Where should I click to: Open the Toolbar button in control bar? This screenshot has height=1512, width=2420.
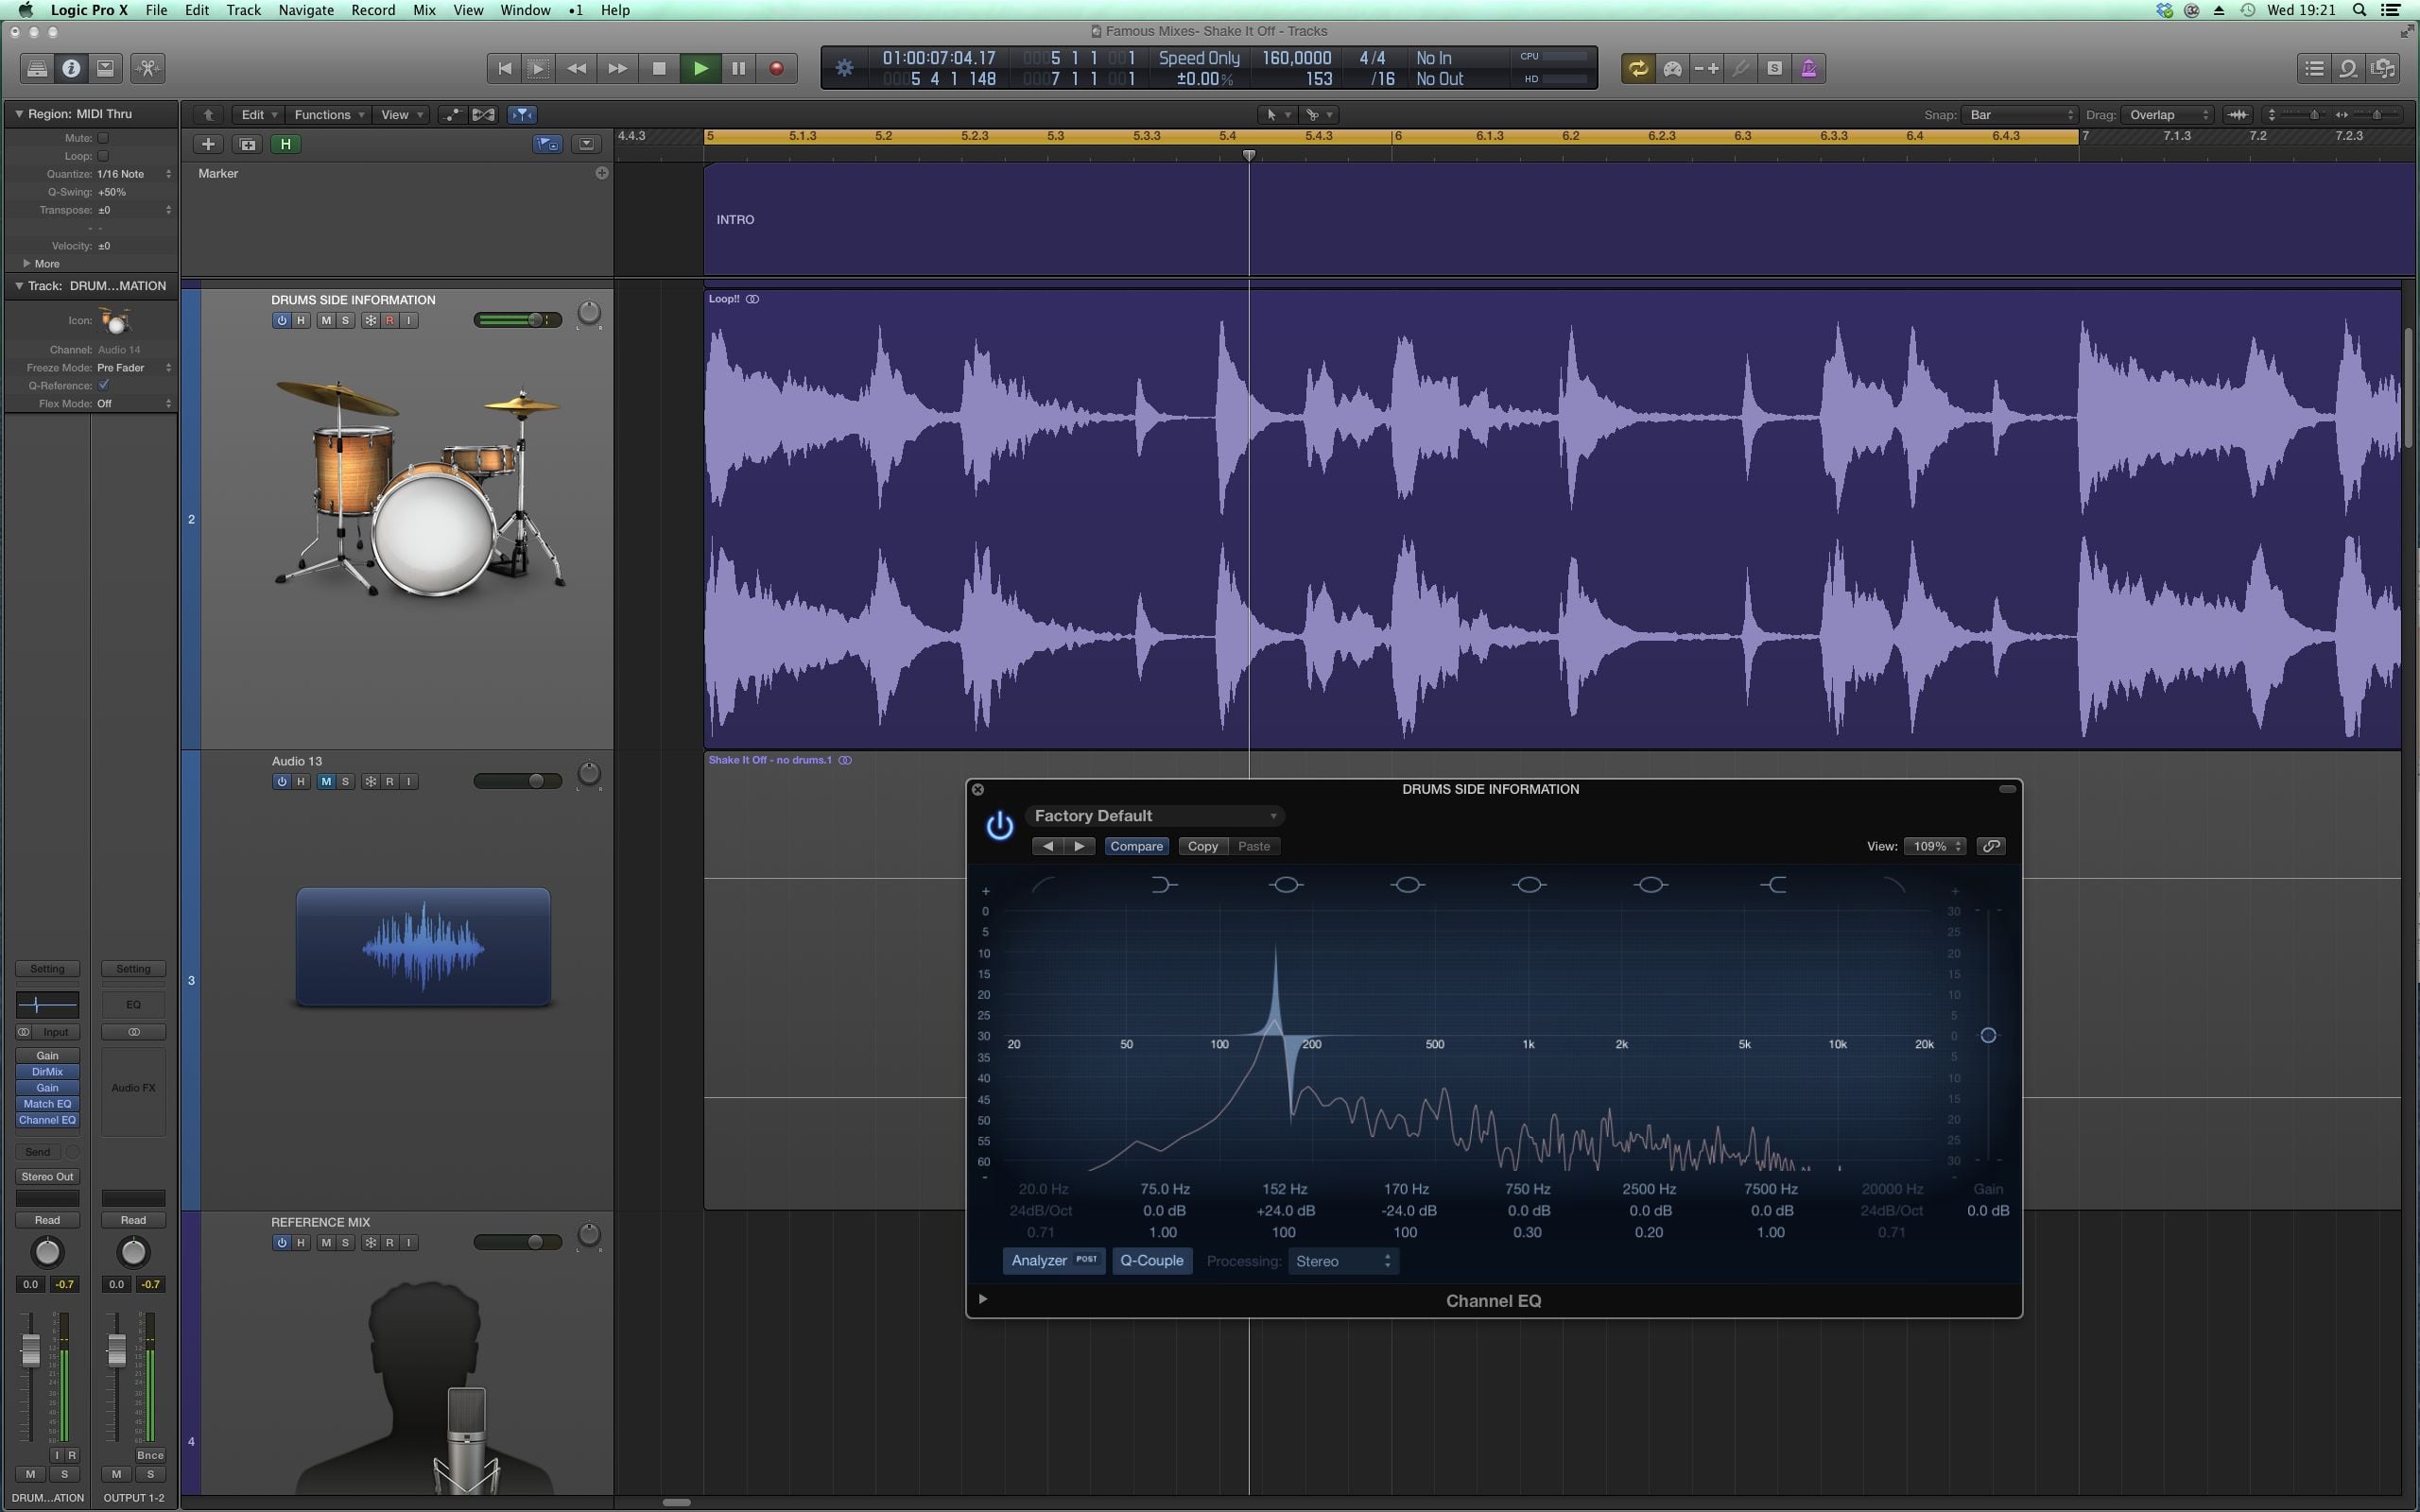[105, 68]
